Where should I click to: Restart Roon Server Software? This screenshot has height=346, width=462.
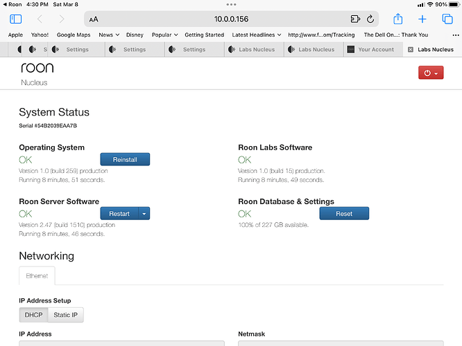[119, 213]
